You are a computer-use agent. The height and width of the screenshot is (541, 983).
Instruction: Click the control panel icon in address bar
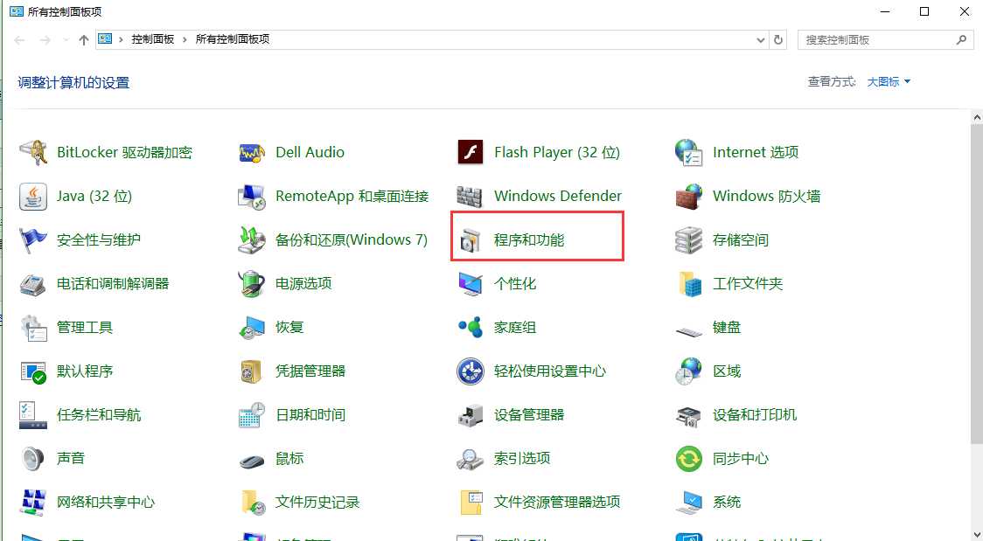click(x=105, y=38)
